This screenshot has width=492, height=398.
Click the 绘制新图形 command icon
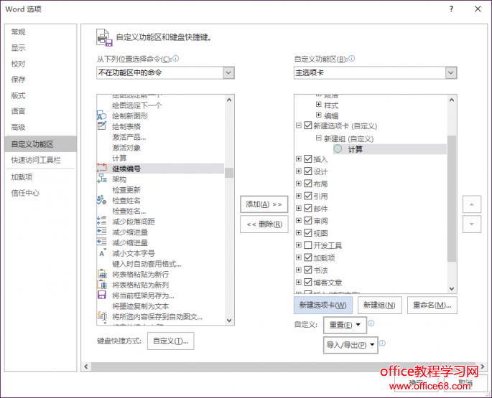(102, 115)
